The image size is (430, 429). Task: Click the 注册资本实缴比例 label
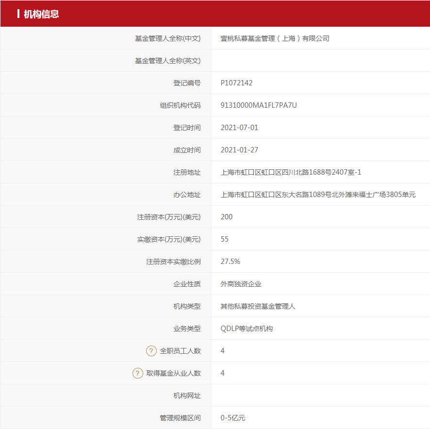coord(173,262)
